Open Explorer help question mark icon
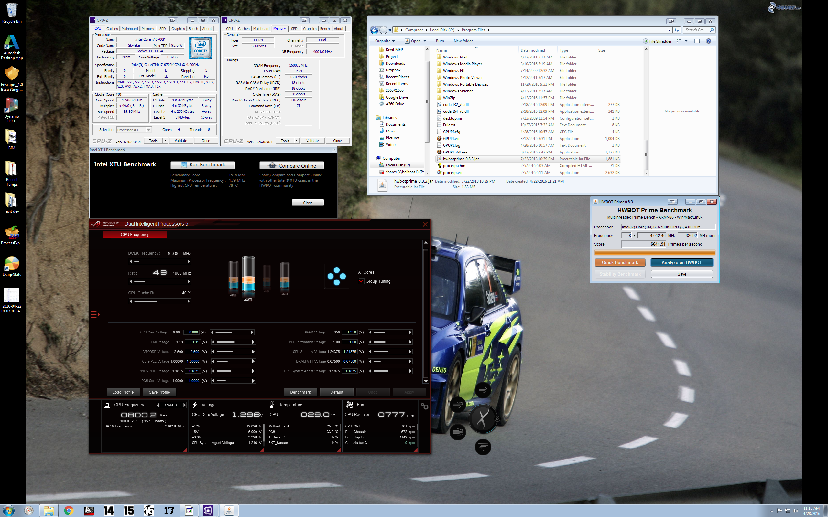 (709, 41)
